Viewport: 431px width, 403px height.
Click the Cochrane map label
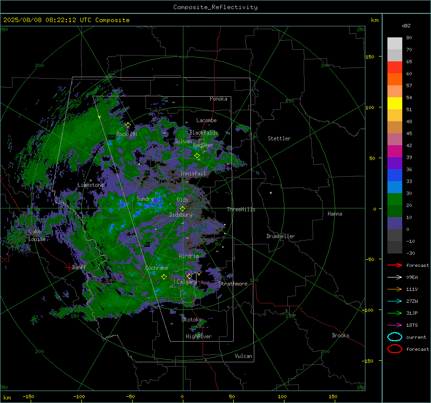pyautogui.click(x=157, y=268)
